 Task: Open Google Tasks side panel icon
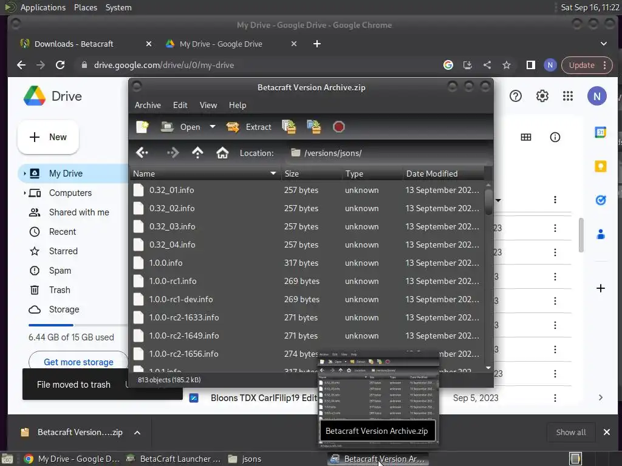pos(601,200)
